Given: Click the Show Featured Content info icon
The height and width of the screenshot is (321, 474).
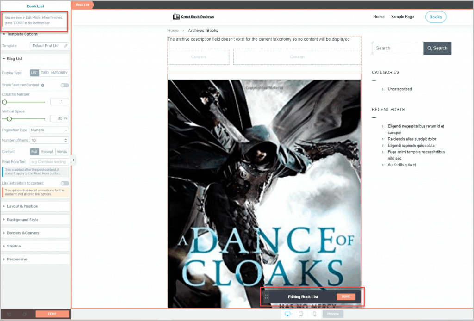Looking at the screenshot, I should click(x=43, y=86).
